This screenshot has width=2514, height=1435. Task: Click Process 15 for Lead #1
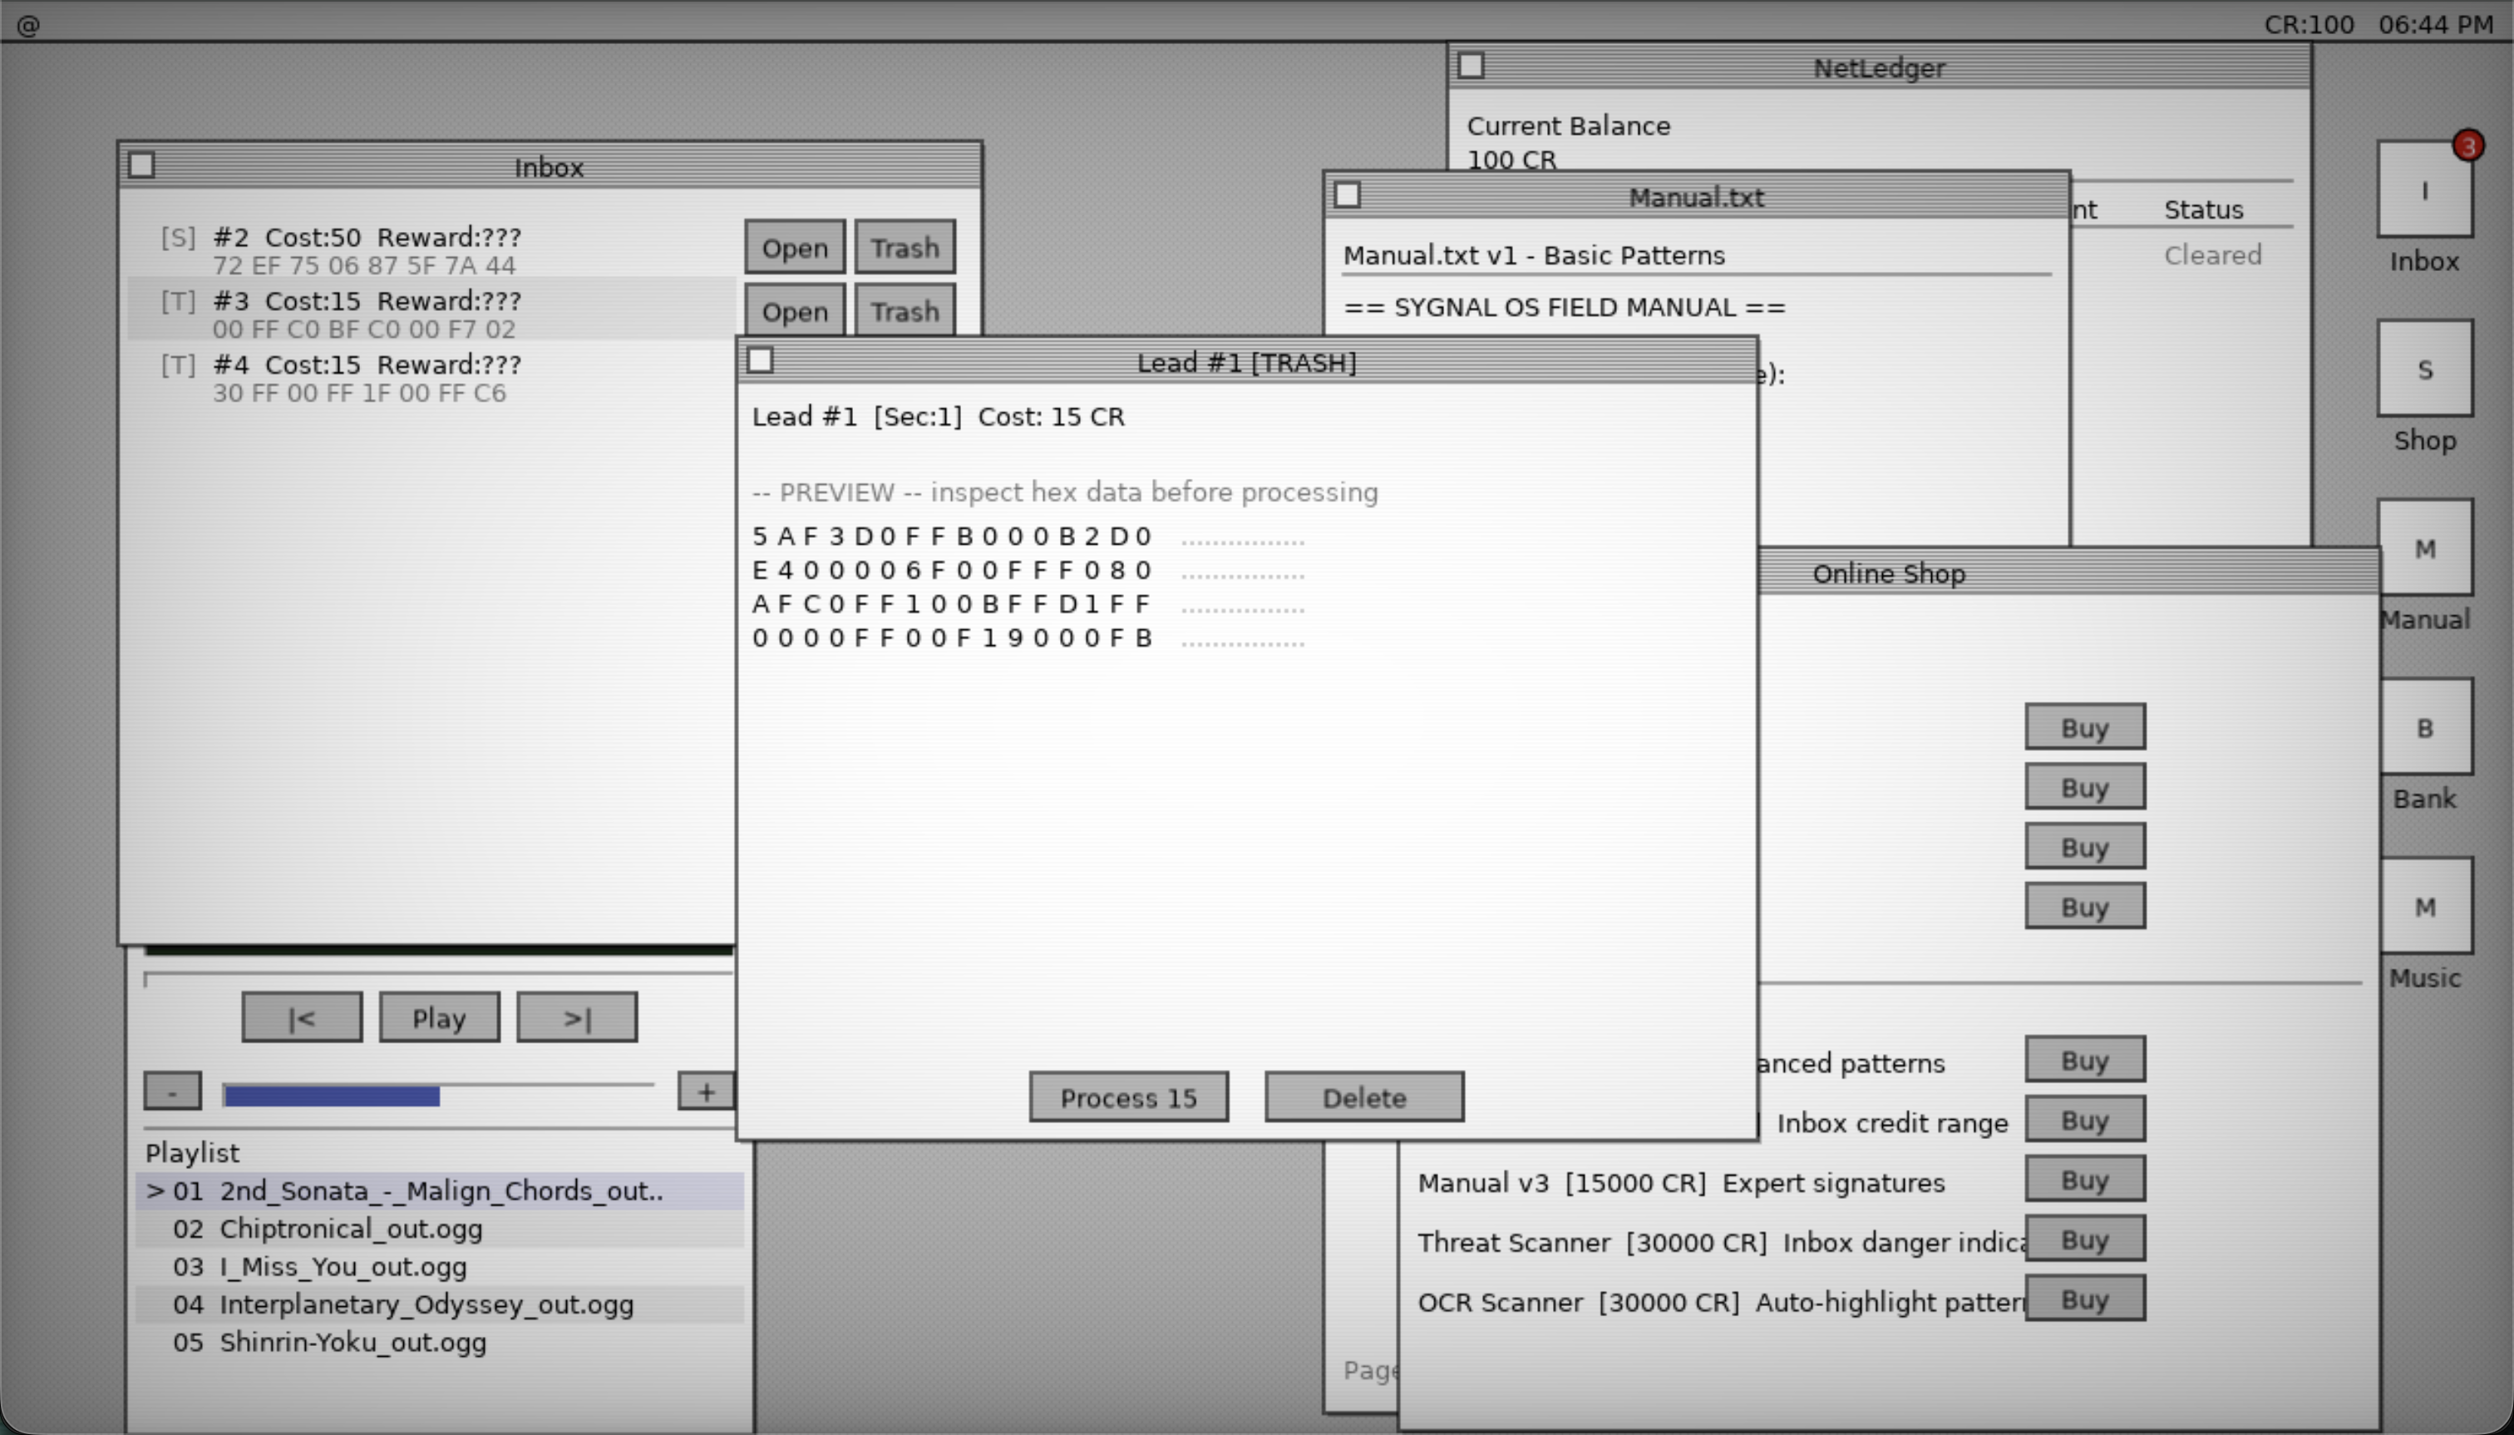[1128, 1097]
